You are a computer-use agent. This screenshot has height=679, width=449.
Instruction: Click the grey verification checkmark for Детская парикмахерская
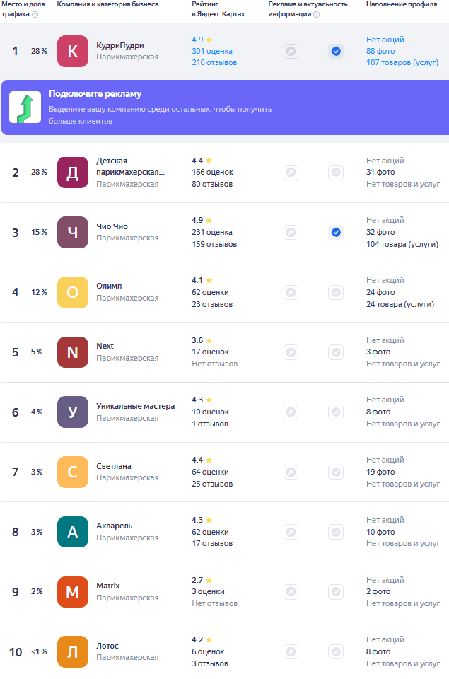coord(336,173)
